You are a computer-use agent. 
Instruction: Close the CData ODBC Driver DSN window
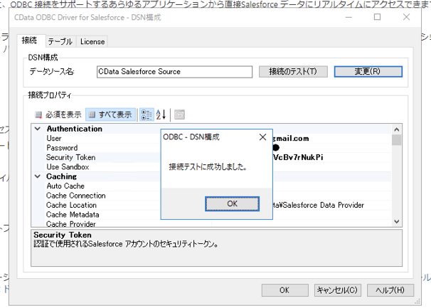pos(406,17)
